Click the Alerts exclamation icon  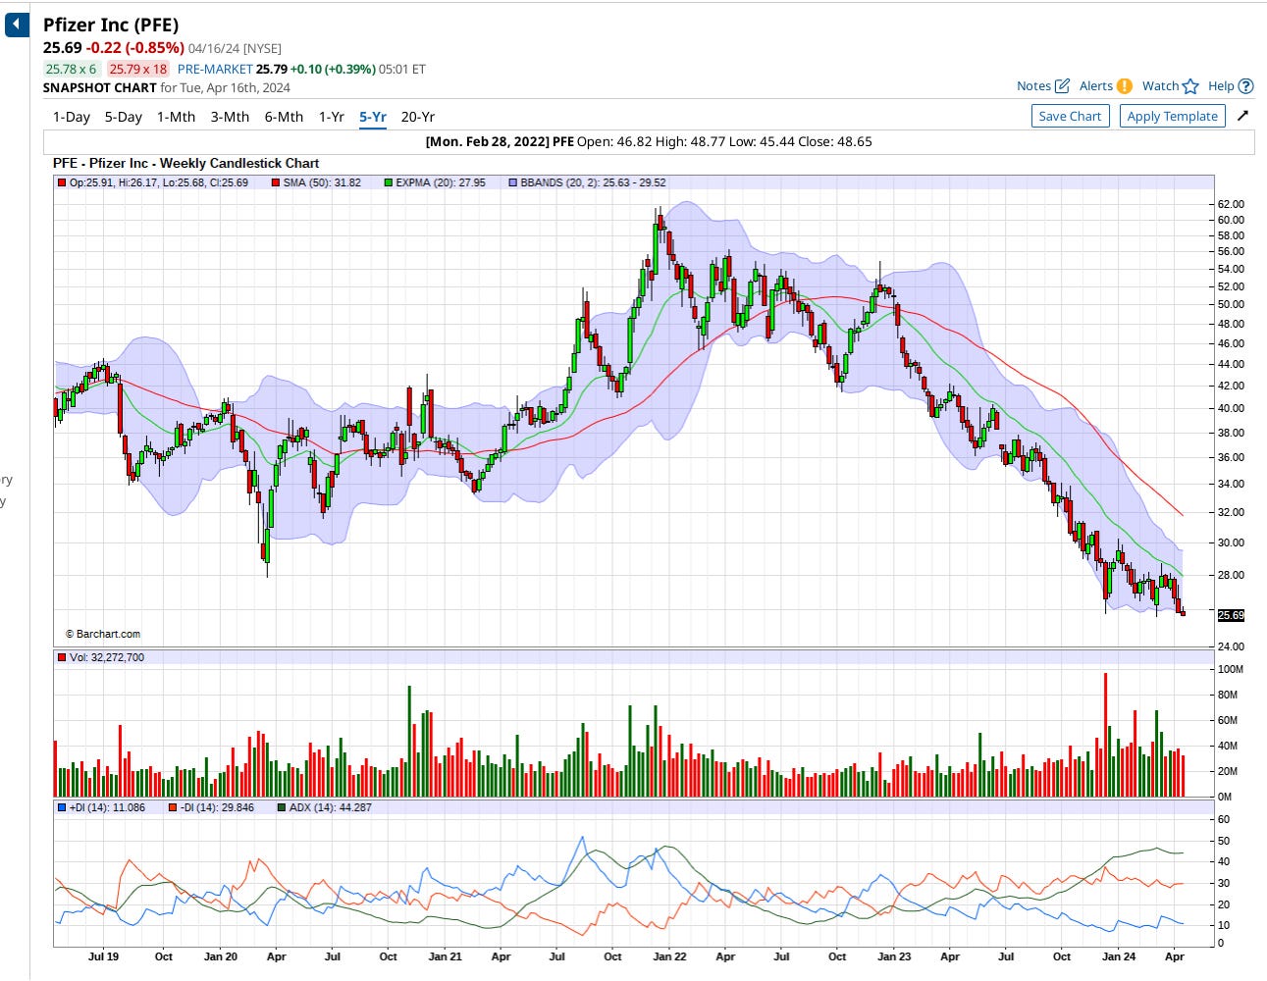(x=1125, y=86)
